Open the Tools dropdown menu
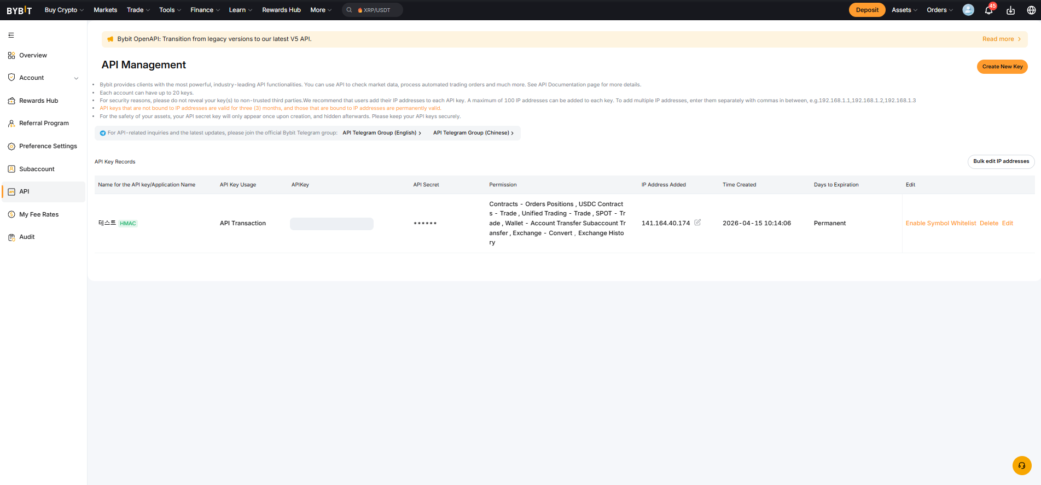This screenshot has width=1041, height=485. click(x=170, y=10)
